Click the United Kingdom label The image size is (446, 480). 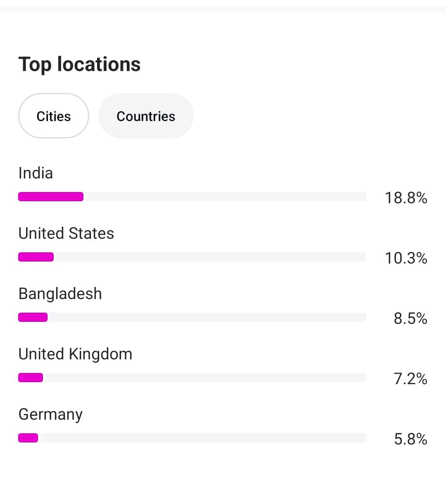tap(75, 354)
